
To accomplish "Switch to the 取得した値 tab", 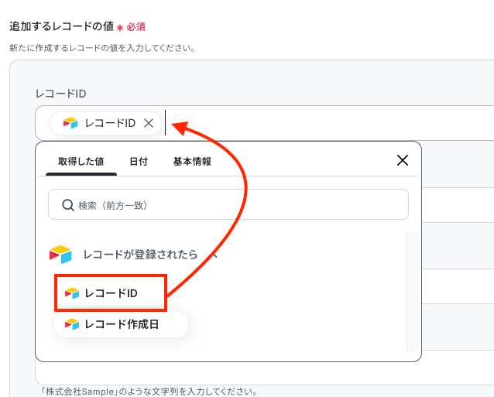I will 81,162.
